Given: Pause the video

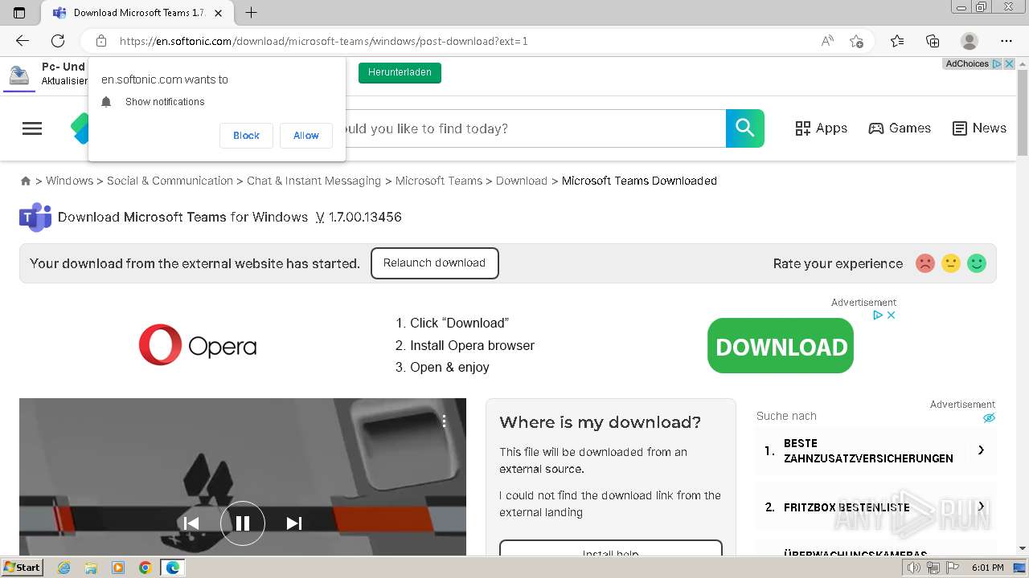Looking at the screenshot, I should (243, 523).
